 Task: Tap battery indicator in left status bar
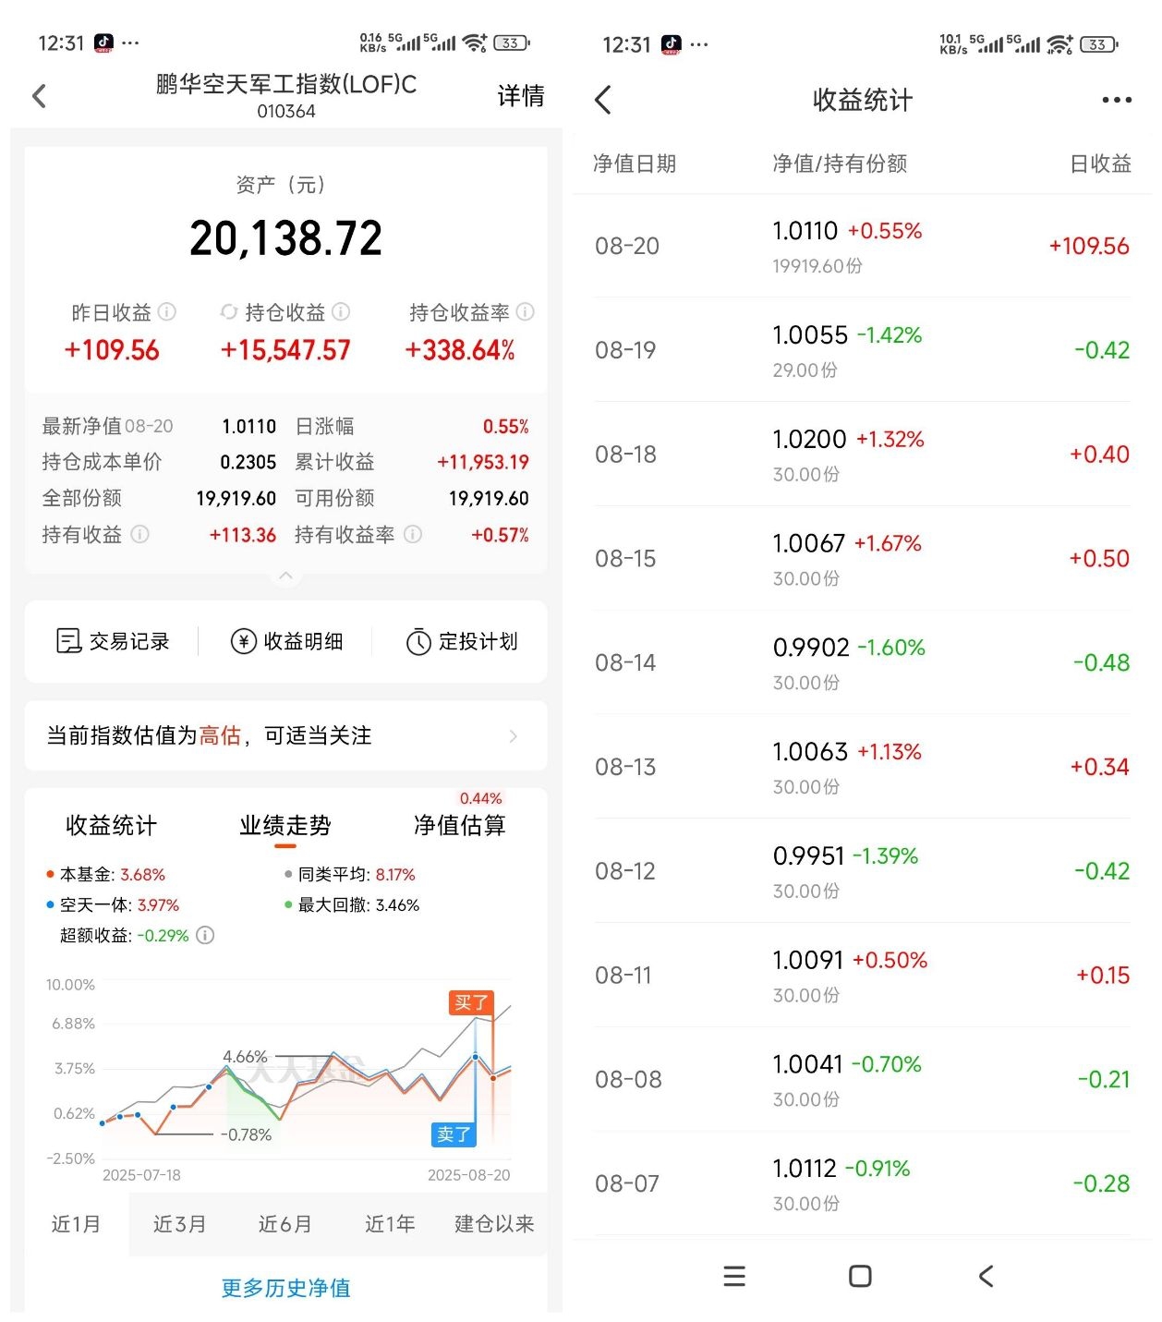click(x=512, y=42)
